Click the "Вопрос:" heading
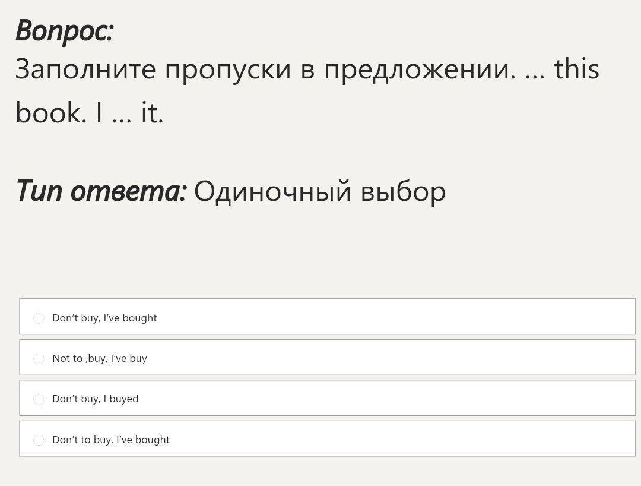This screenshot has width=641, height=486. point(64,30)
